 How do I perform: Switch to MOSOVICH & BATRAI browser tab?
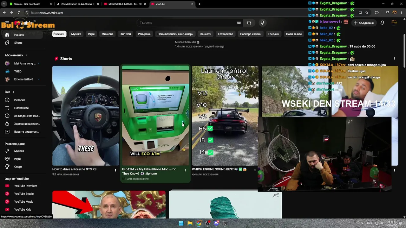click(x=125, y=4)
